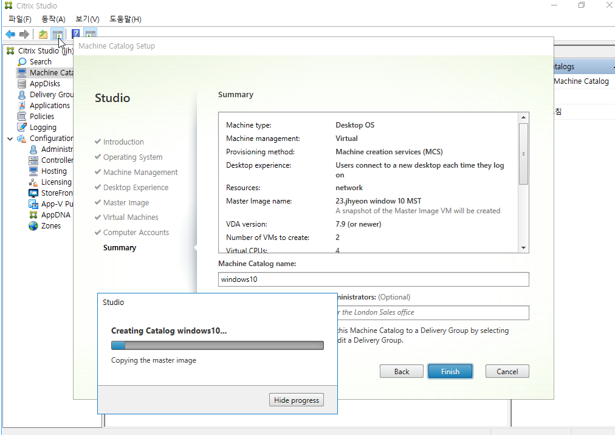The width and height of the screenshot is (615, 435).
Task: Select Logging in the console tree
Action: [43, 128]
